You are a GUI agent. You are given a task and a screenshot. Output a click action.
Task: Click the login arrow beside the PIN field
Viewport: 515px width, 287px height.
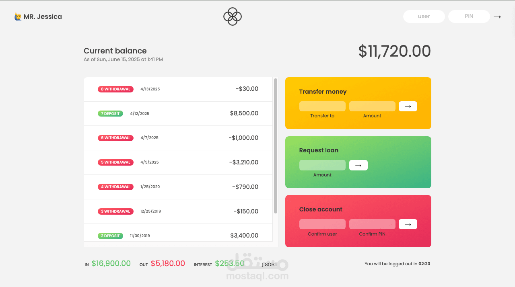click(497, 16)
